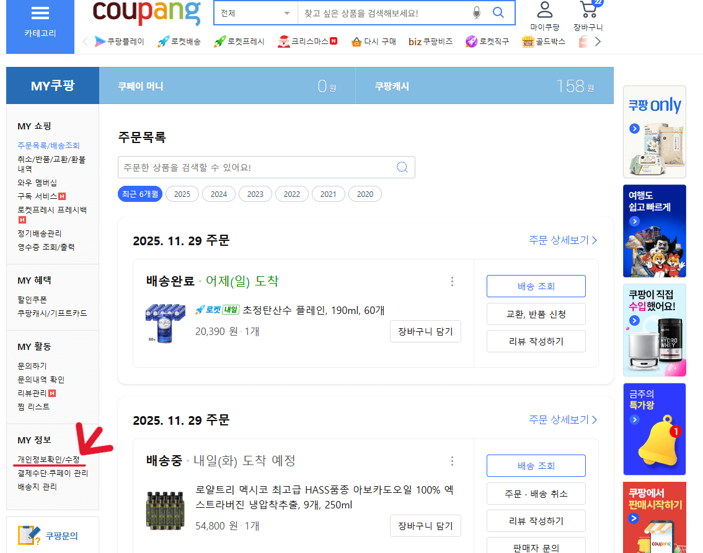703x553 pixels.
Task: Select the 2021 year filter
Action: tap(328, 194)
